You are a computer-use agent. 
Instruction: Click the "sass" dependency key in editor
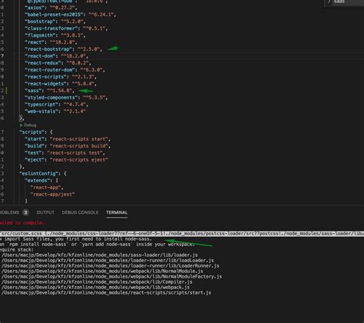pyautogui.click(x=33, y=91)
